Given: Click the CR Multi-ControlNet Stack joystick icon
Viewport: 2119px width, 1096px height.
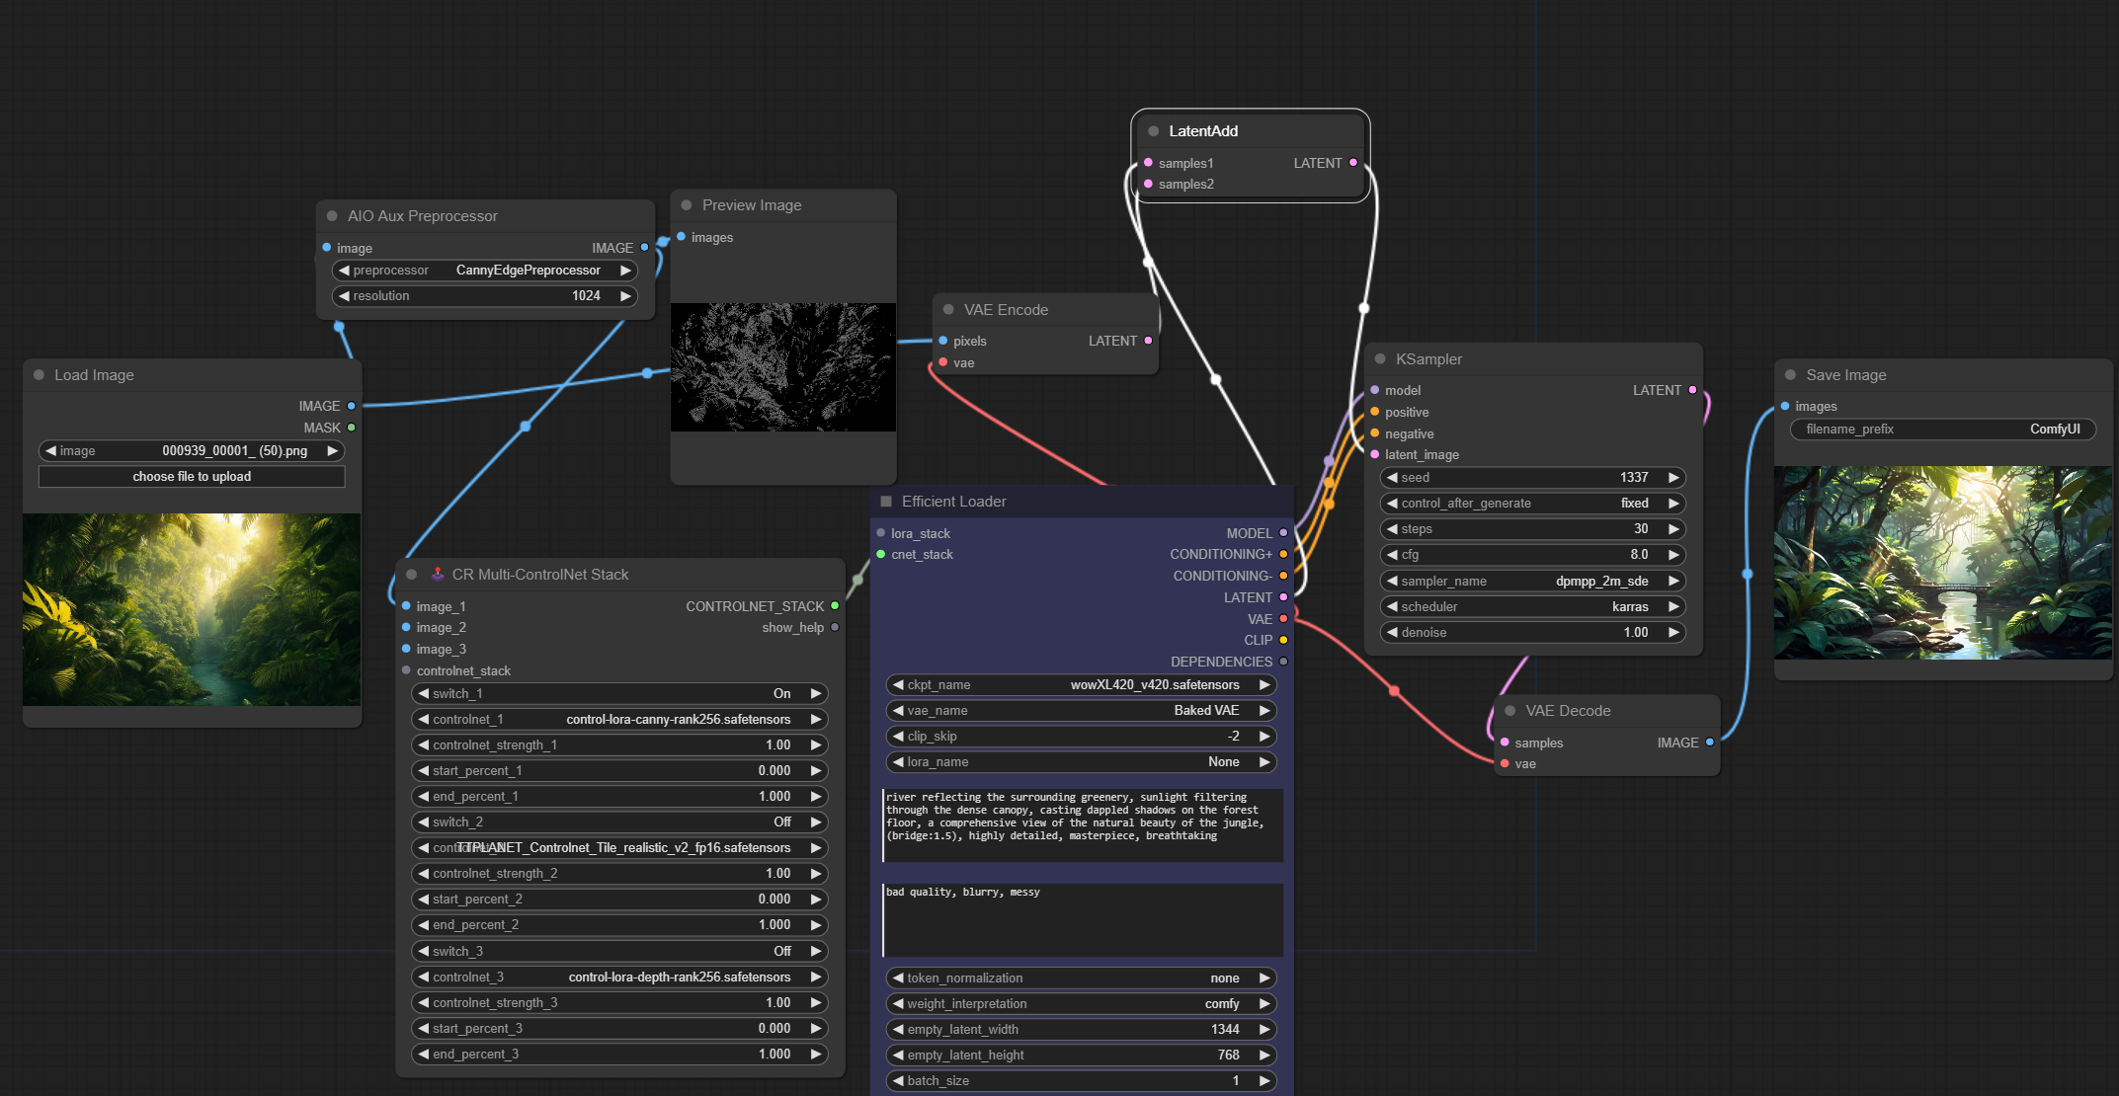Looking at the screenshot, I should (438, 574).
